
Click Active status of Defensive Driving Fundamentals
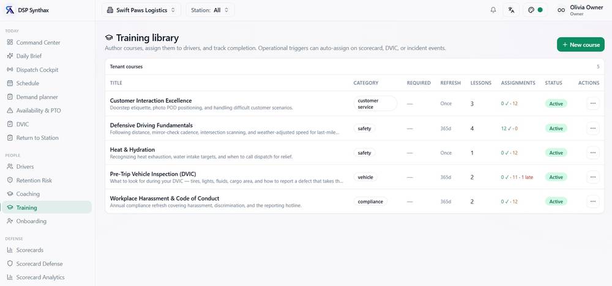pyautogui.click(x=556, y=128)
